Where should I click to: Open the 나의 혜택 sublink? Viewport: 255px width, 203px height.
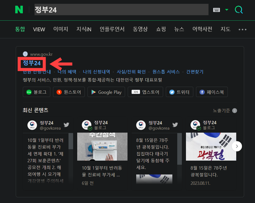click(x=67, y=72)
